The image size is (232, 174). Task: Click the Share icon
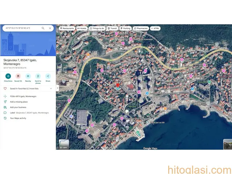[48, 76]
